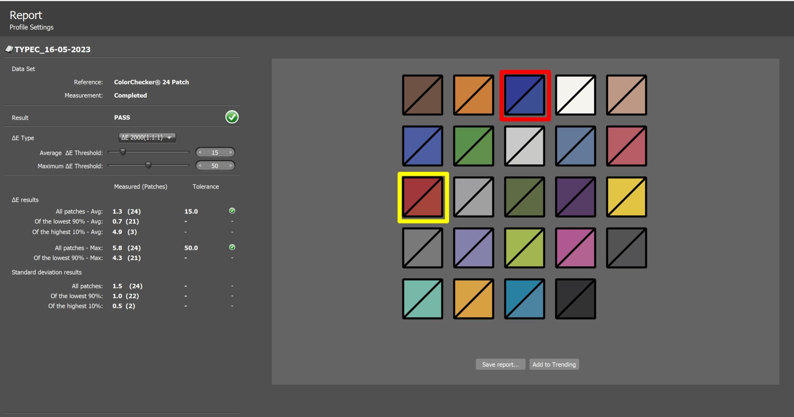Click the green check beside All patches Avg
The width and height of the screenshot is (794, 417).
[x=232, y=211]
